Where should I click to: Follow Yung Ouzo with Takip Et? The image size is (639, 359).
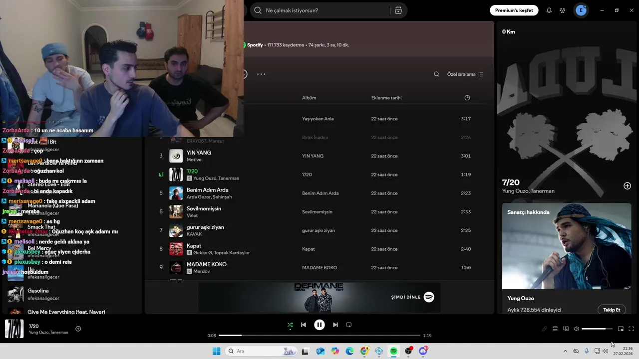[x=612, y=310]
